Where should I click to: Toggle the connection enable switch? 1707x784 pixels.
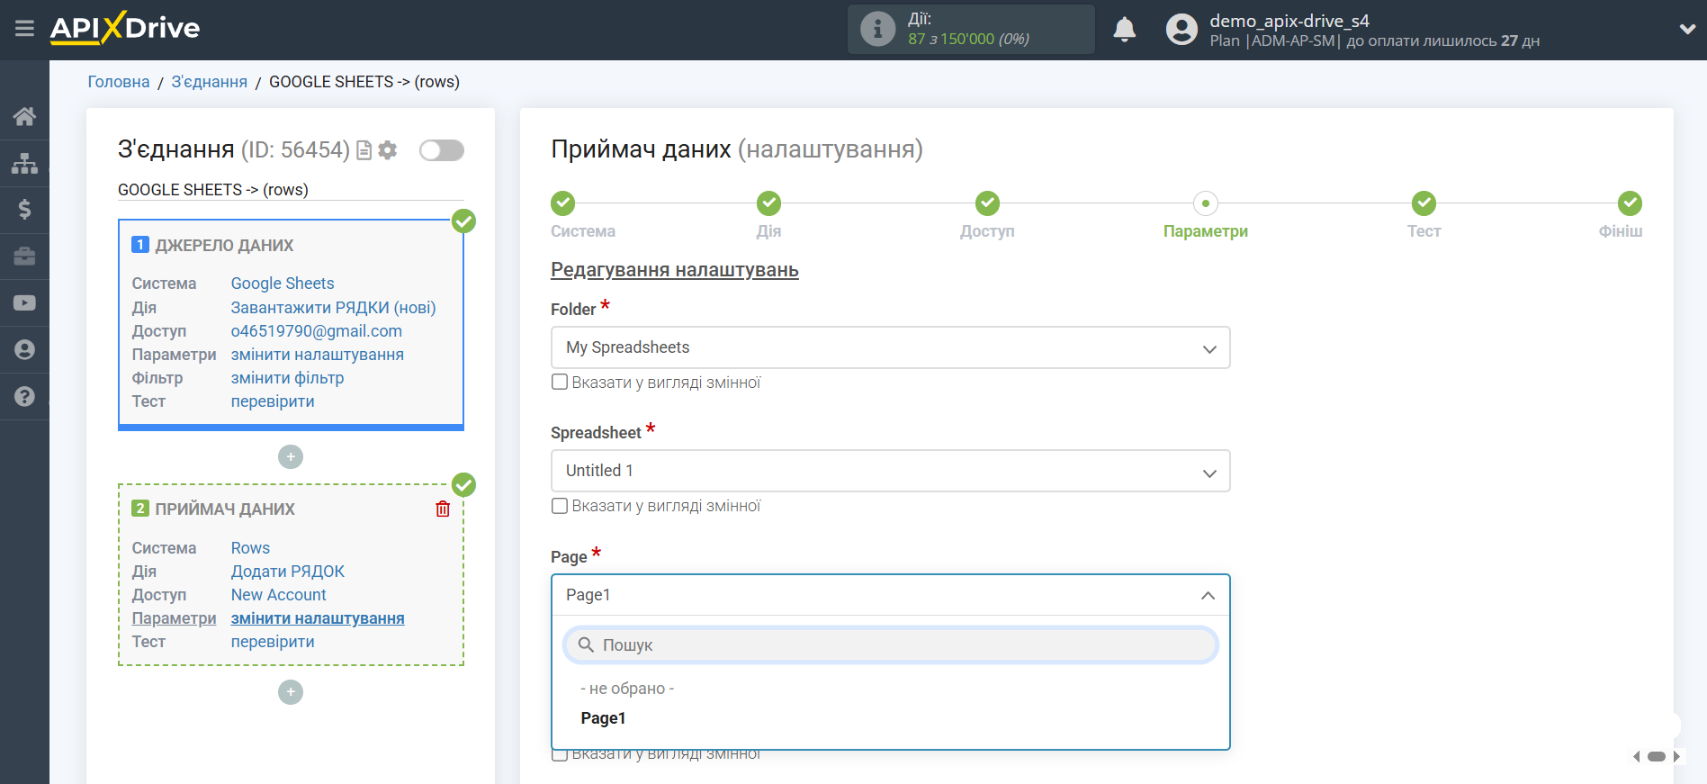coord(442,150)
